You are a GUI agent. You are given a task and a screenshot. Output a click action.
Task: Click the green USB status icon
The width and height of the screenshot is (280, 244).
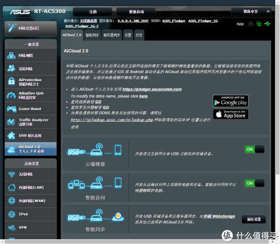267,24
